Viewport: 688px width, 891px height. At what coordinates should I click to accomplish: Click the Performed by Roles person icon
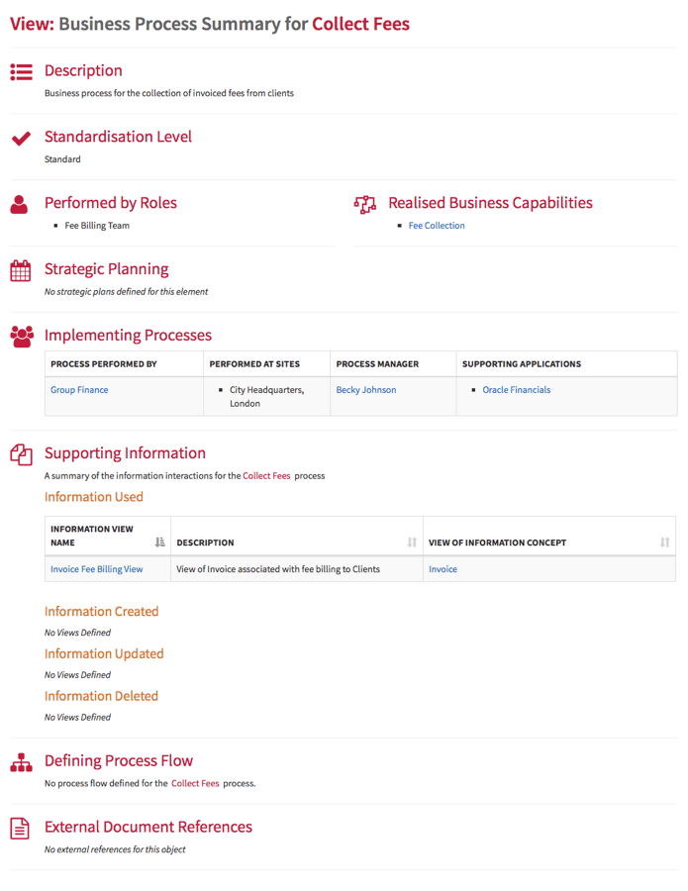click(x=20, y=204)
